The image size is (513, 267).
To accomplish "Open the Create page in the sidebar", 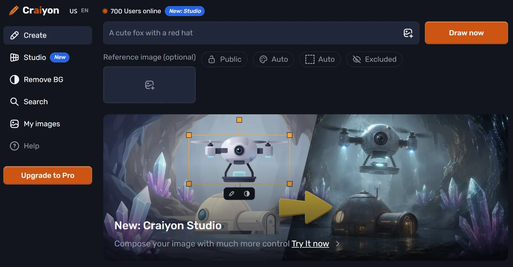I will 48,35.
